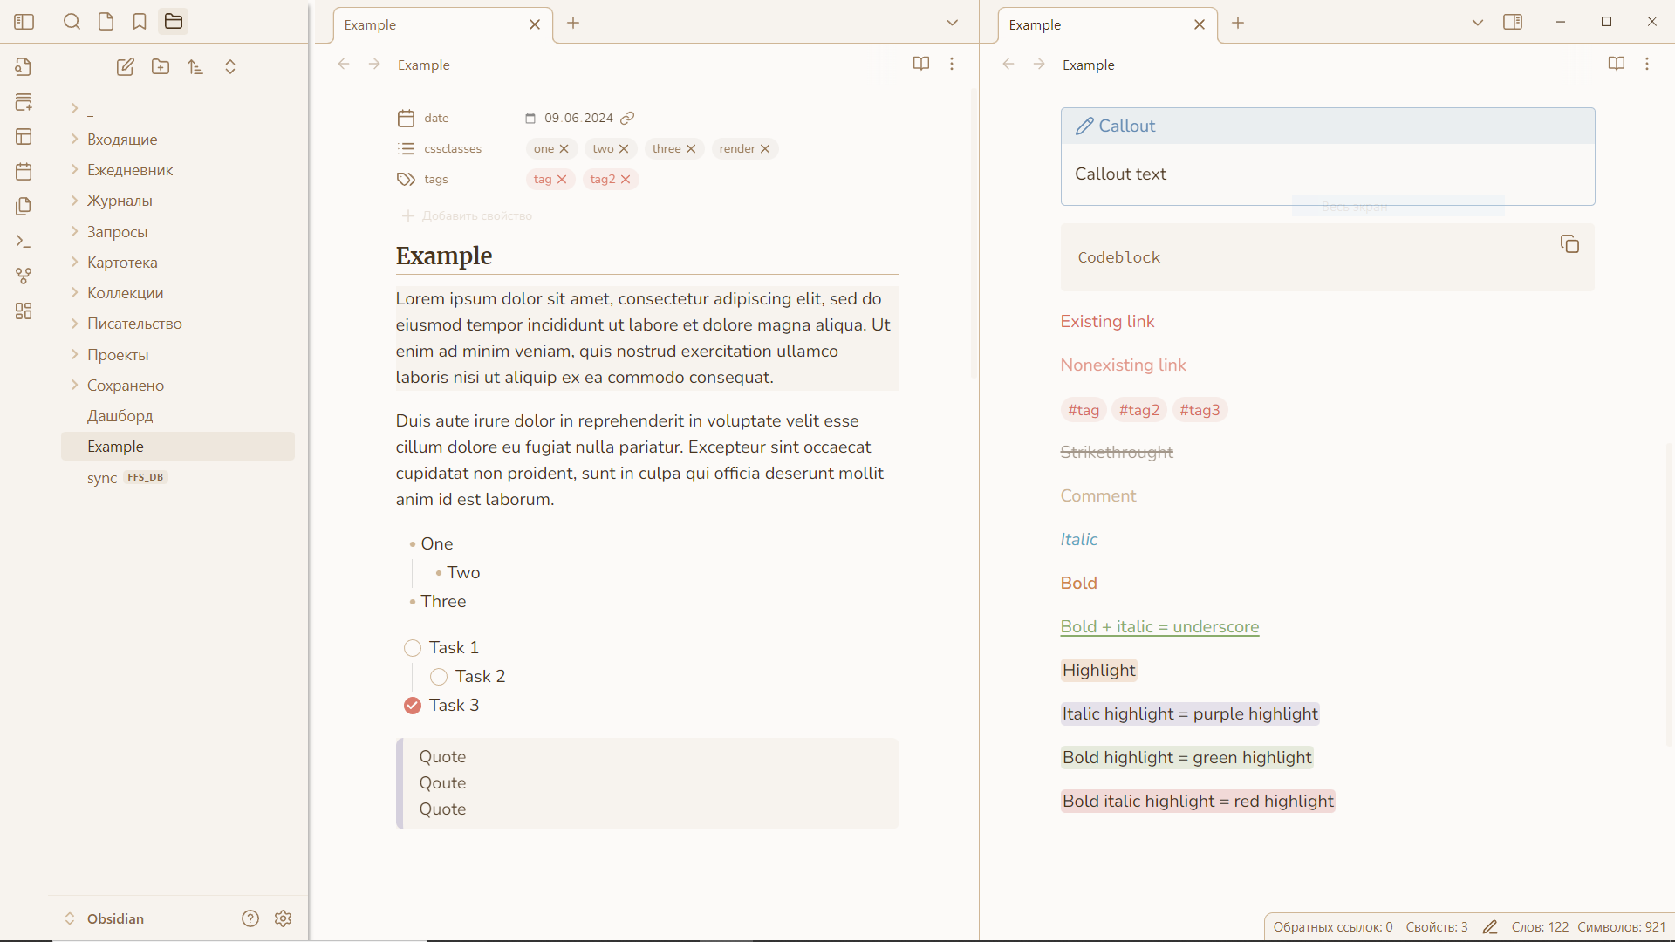1675x942 pixels.
Task: Click the new note pencil icon
Action: (x=126, y=67)
